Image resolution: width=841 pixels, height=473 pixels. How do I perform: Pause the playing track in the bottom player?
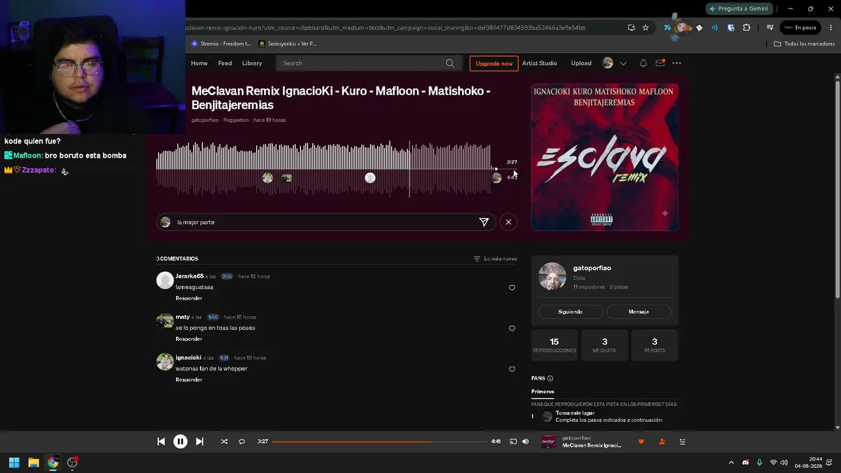click(x=180, y=441)
